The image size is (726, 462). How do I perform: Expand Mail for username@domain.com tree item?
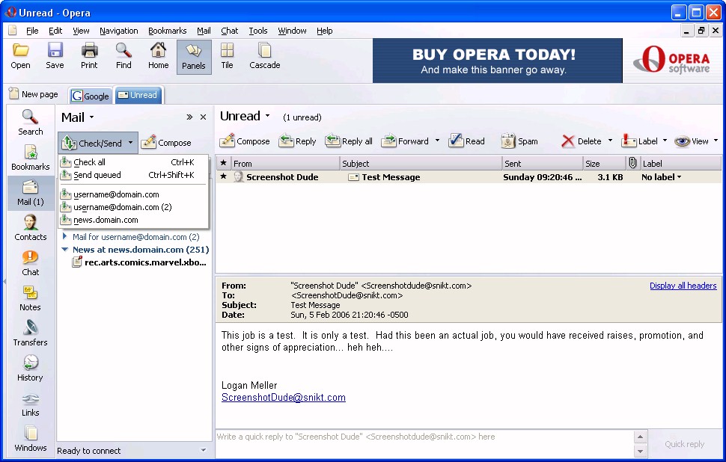point(65,237)
